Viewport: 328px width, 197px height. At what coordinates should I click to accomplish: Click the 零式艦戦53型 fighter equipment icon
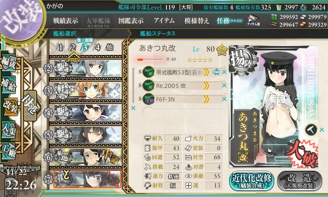[148, 72]
